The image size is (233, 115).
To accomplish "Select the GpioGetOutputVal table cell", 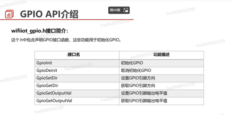I will tap(54, 100).
